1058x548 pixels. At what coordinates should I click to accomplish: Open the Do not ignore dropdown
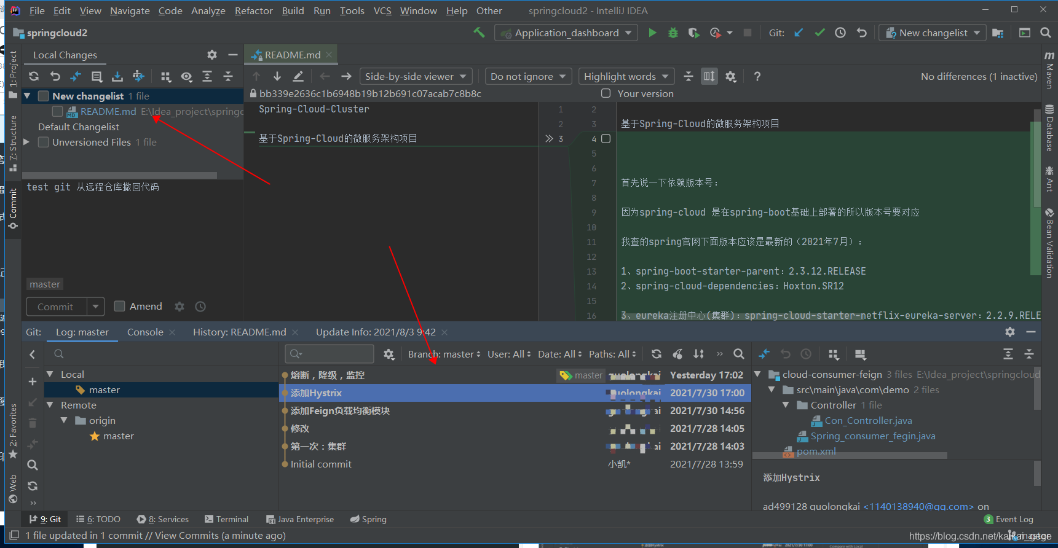click(528, 76)
